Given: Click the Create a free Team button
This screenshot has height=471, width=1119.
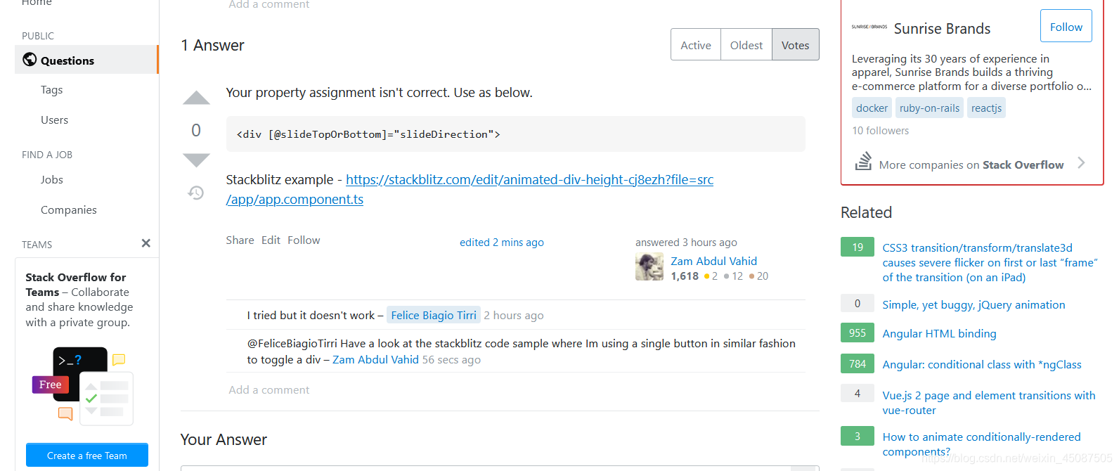Looking at the screenshot, I should (87, 456).
